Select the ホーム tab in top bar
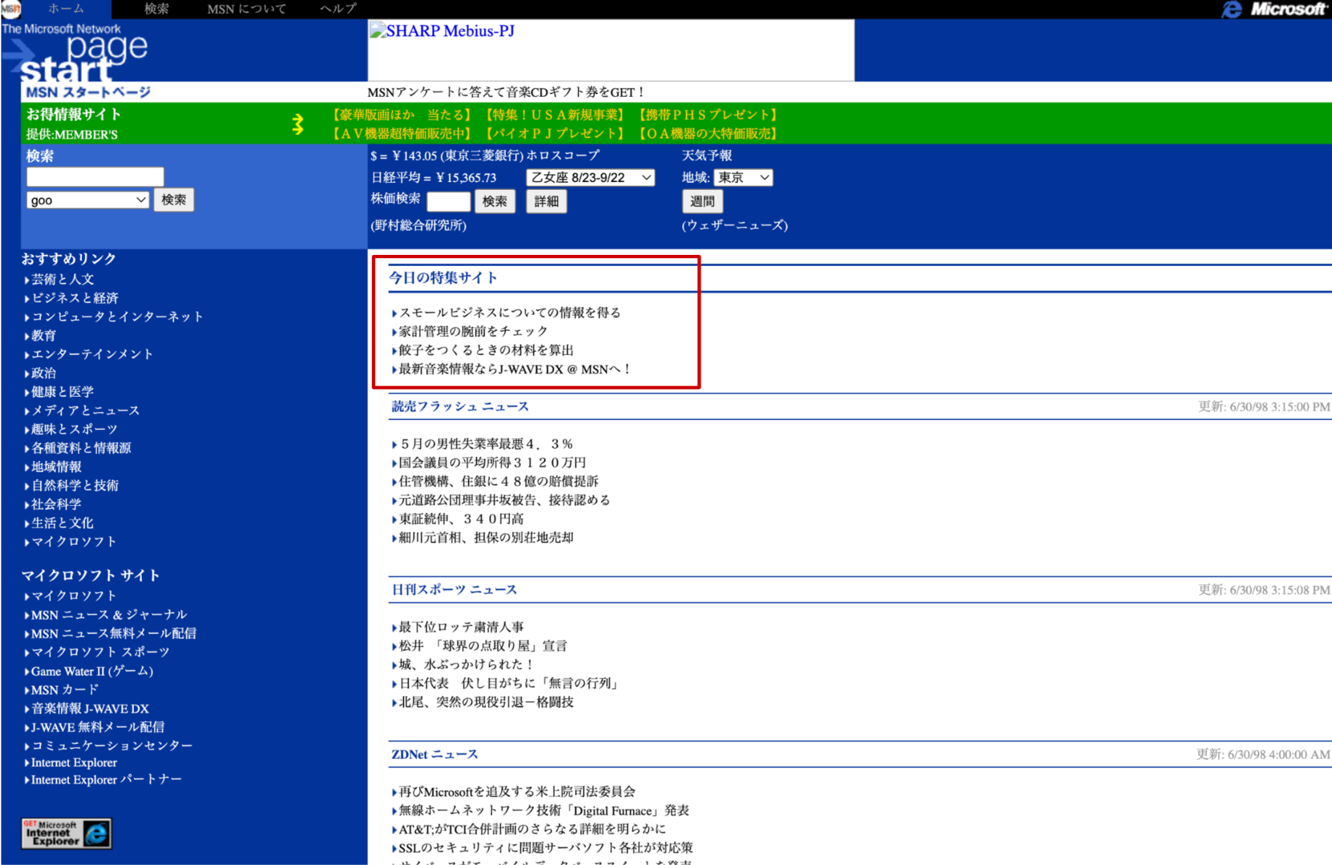This screenshot has width=1332, height=865. point(66,9)
